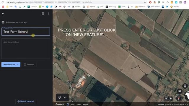Toggle the 3D view button
This screenshot has height=106, width=189.
(x=180, y=91)
